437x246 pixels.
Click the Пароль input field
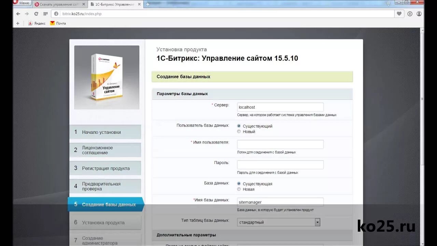tap(280, 165)
